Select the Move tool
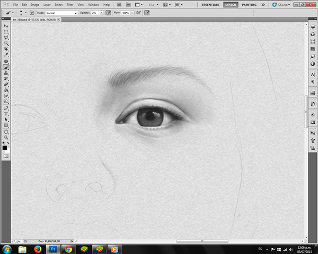The height and width of the screenshot is (254, 318). pos(6,26)
